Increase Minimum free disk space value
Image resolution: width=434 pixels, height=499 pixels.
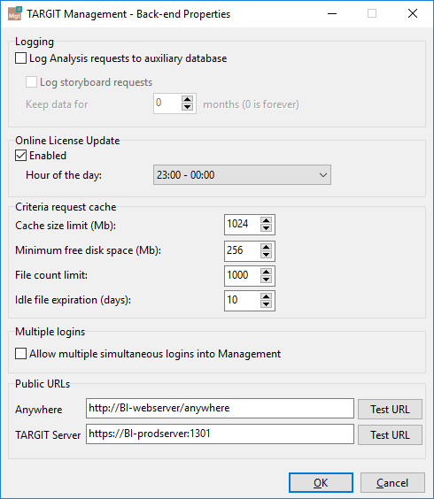pos(266,247)
